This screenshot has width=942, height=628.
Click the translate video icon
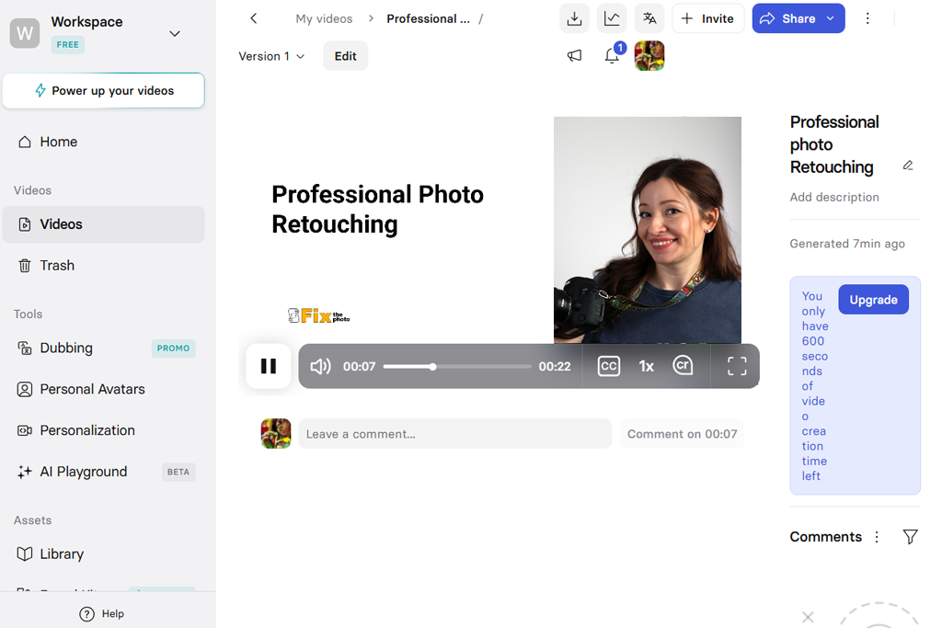pyautogui.click(x=649, y=18)
